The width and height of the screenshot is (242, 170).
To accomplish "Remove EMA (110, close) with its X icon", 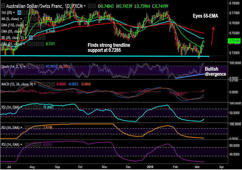I will [x=44, y=25].
